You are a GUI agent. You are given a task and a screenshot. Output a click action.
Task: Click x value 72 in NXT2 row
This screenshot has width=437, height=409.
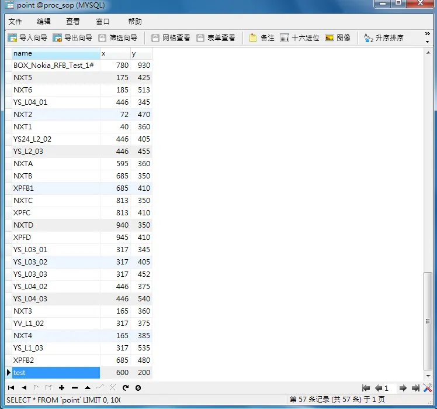[x=115, y=115]
